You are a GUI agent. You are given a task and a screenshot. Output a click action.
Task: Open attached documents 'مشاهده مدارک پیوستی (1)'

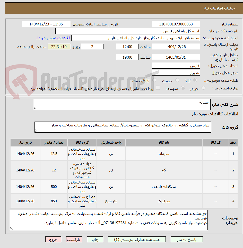click(x=137, y=240)
